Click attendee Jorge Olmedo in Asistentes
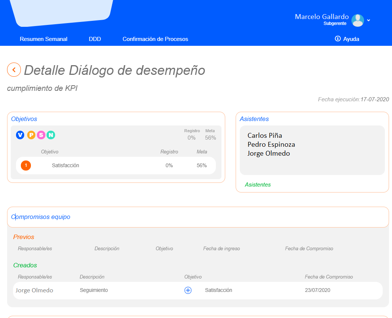 [269, 153]
